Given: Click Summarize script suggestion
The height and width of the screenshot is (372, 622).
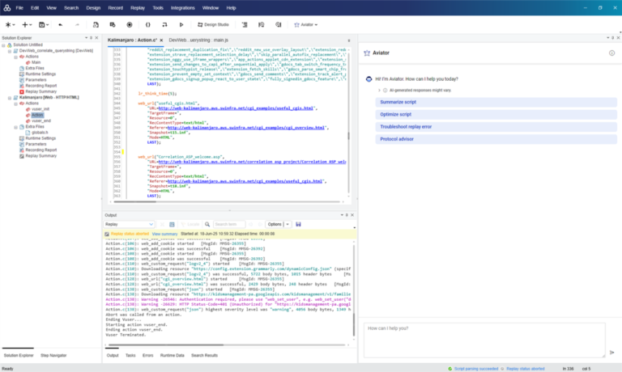Looking at the screenshot, I should pyautogui.click(x=496, y=102).
